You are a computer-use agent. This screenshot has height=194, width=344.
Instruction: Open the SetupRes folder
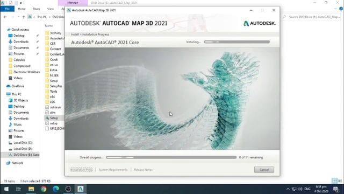(x=54, y=86)
